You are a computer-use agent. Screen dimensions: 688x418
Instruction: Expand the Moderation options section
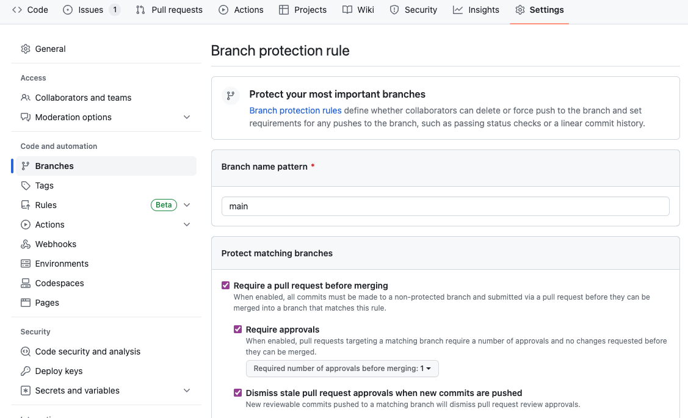coord(187,117)
